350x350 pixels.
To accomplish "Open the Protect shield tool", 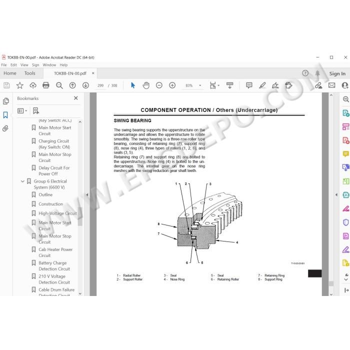I will coord(346,222).
